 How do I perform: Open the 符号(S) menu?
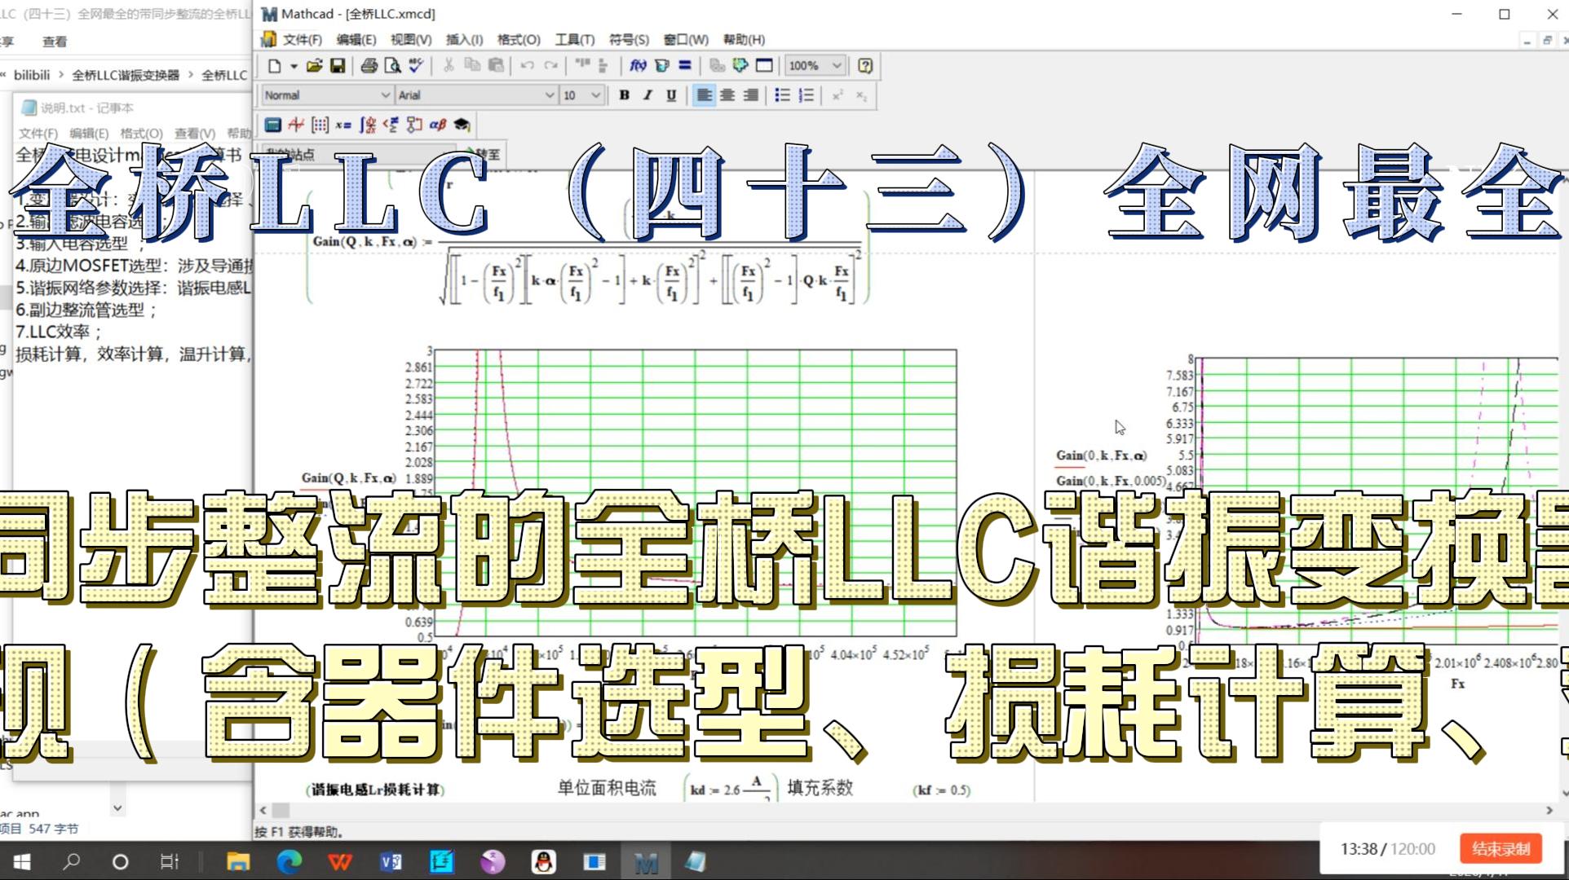(x=629, y=39)
